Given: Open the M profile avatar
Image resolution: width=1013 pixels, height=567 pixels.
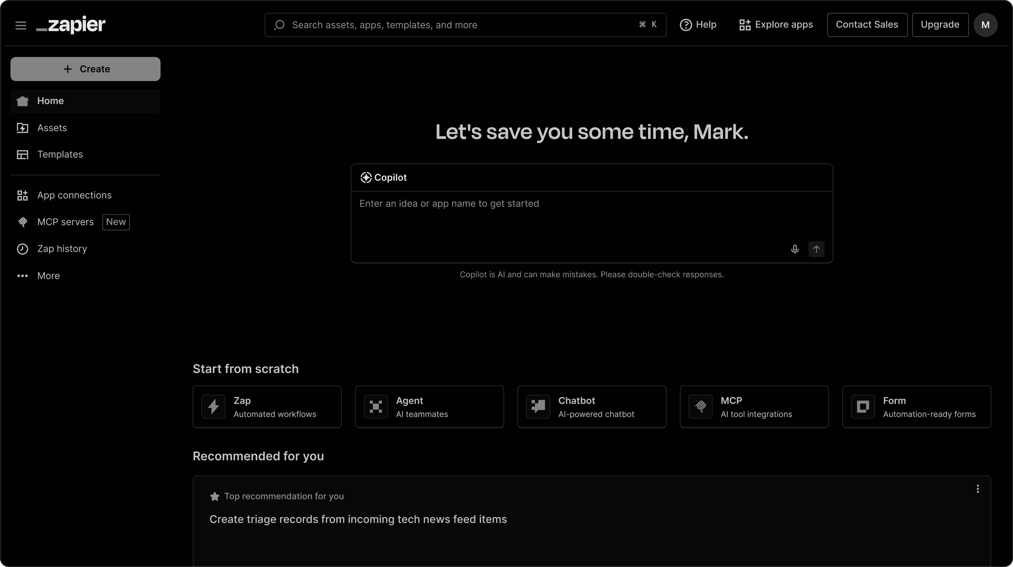Looking at the screenshot, I should tap(985, 25).
